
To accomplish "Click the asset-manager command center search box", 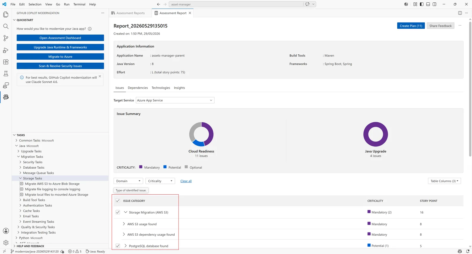I will tap(236, 4).
